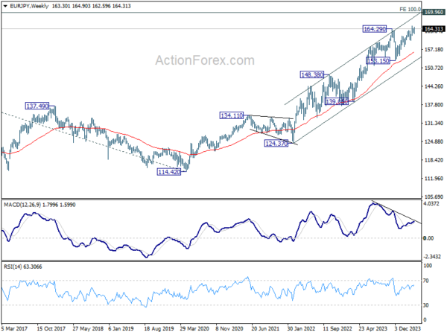Select the 134.110 price label
This screenshot has width=447, height=335.
232,116
